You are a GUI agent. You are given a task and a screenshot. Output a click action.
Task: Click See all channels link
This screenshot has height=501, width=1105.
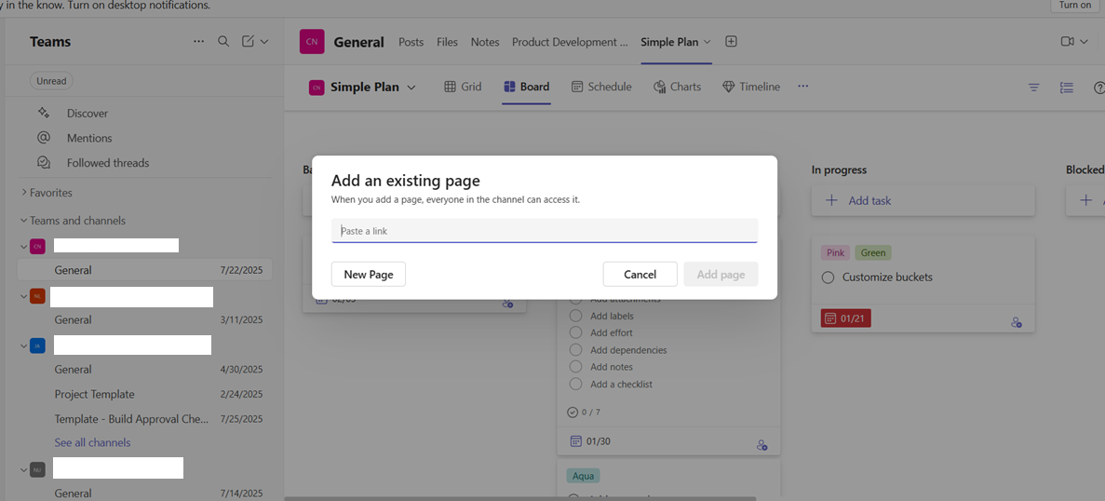tap(92, 442)
